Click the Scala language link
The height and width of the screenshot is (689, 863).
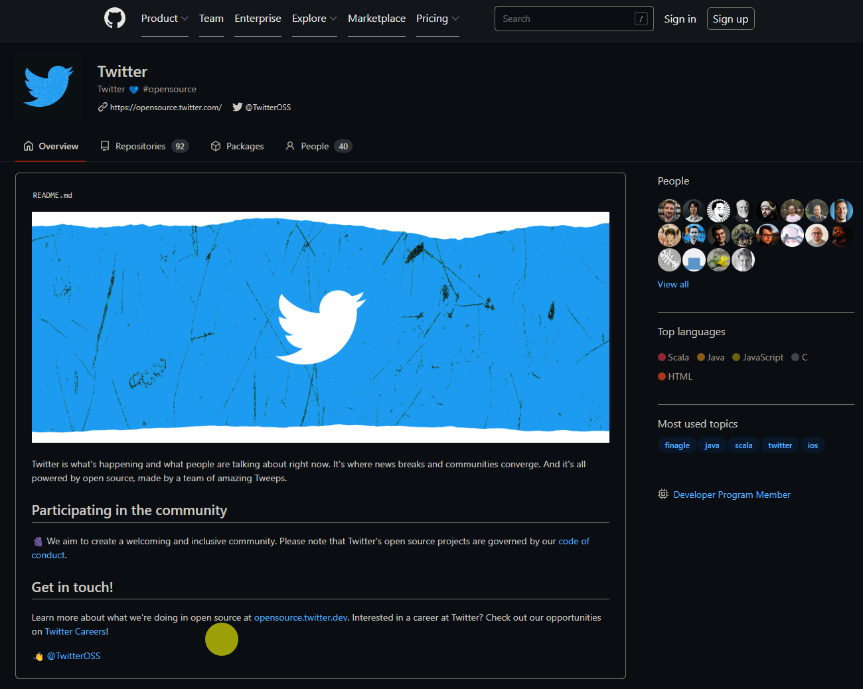pyautogui.click(x=673, y=357)
